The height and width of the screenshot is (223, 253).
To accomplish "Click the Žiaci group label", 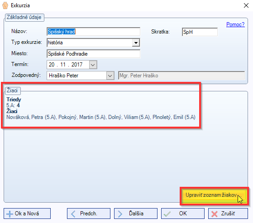I will (12, 90).
